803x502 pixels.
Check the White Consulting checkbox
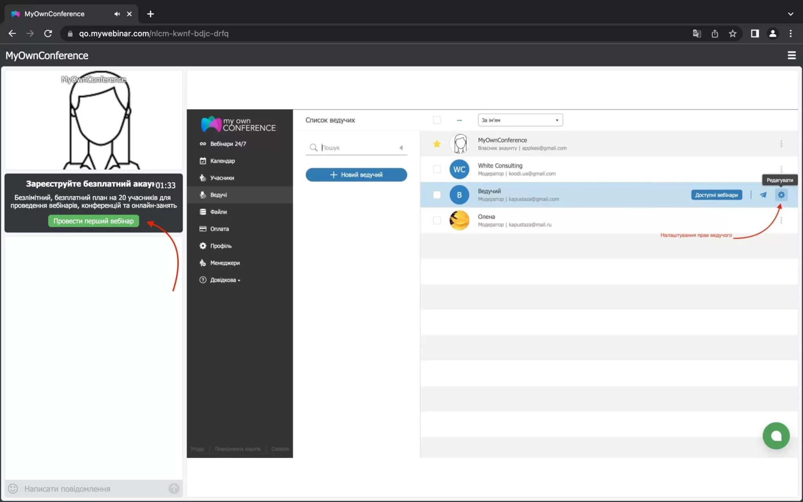pyautogui.click(x=437, y=169)
